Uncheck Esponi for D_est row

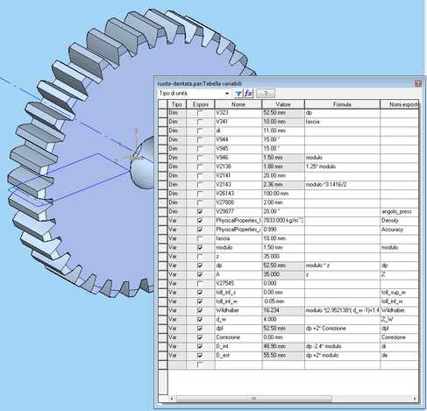pos(200,356)
